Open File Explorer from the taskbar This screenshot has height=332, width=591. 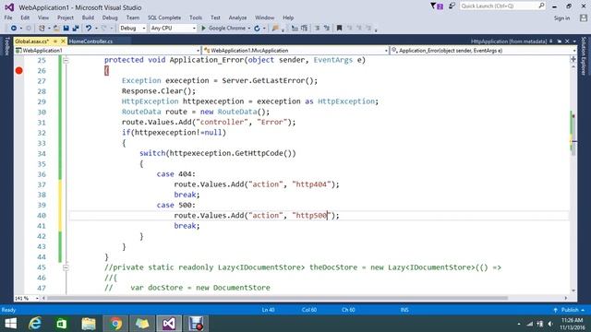(x=89, y=324)
